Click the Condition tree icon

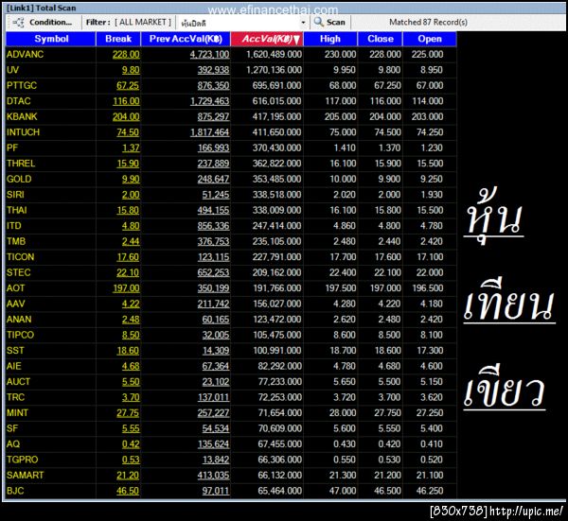(x=18, y=23)
